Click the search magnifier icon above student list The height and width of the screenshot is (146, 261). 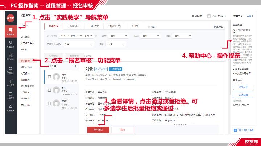75,66
